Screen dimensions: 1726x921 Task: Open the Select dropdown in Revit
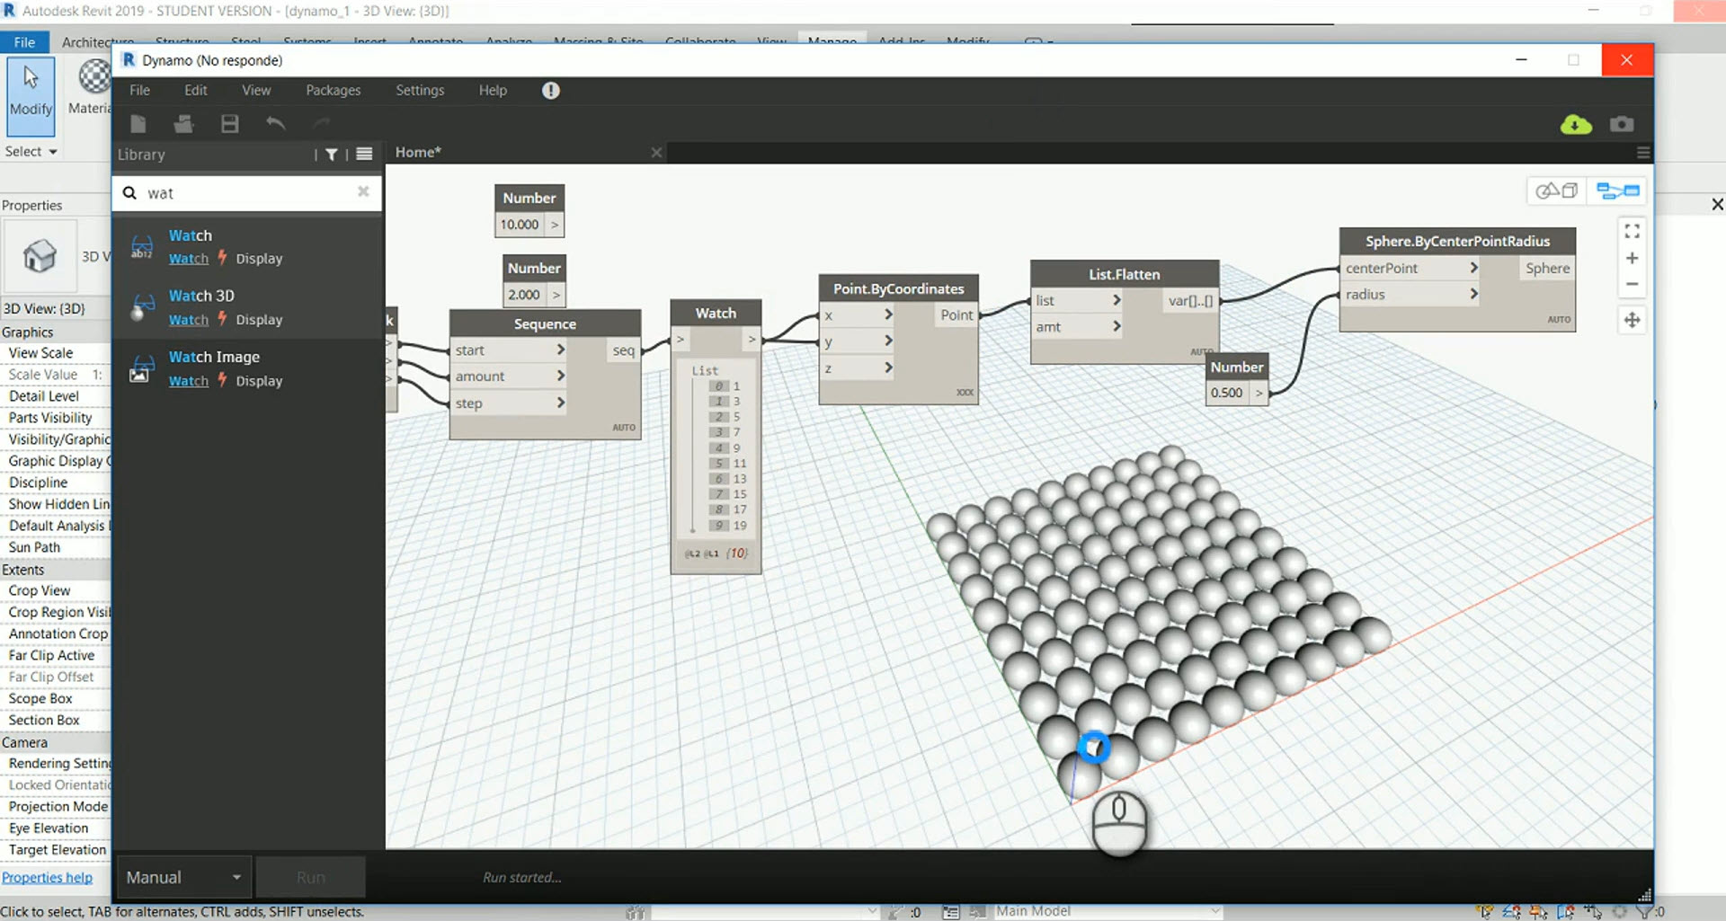[x=31, y=152]
